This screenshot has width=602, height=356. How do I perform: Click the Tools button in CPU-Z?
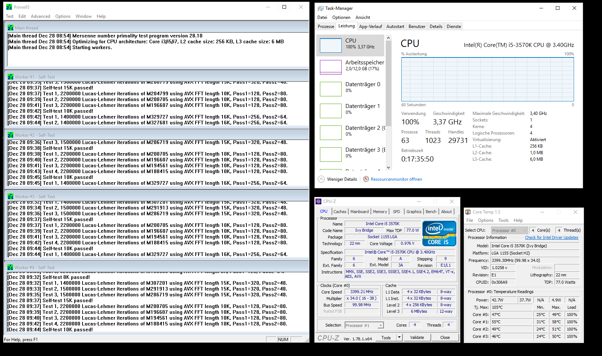(386, 337)
